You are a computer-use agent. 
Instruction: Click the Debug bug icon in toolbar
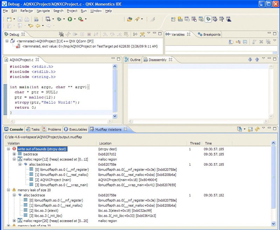[59, 19]
